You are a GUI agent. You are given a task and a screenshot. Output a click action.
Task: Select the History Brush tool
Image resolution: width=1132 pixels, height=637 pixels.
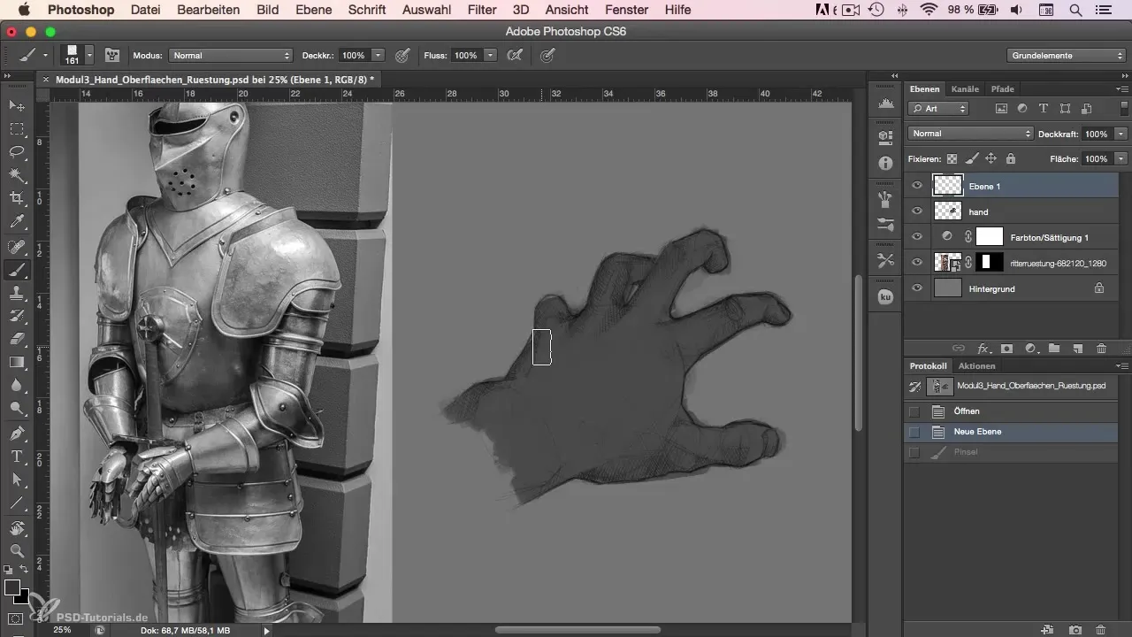coord(17,316)
